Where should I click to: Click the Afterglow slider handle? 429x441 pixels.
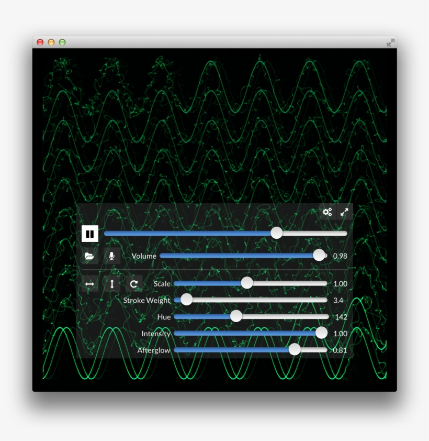pyautogui.click(x=296, y=349)
